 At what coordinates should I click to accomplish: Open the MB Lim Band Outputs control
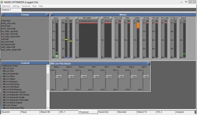point(12,103)
